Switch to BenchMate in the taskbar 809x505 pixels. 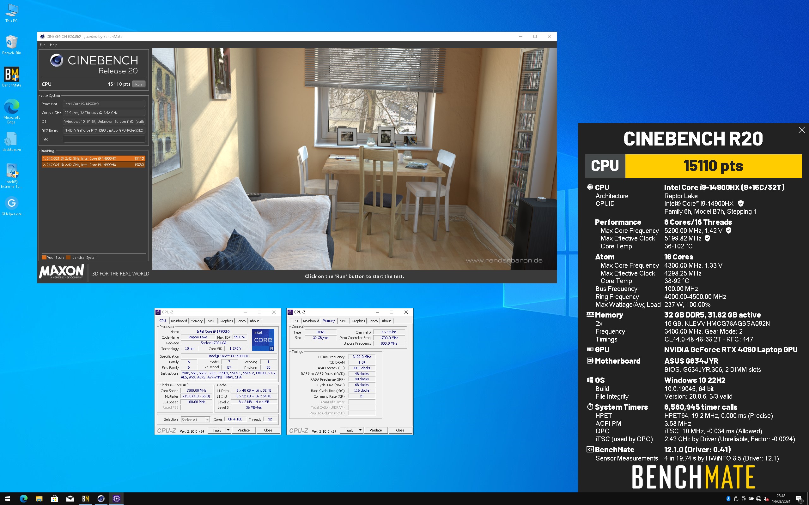[x=86, y=499]
